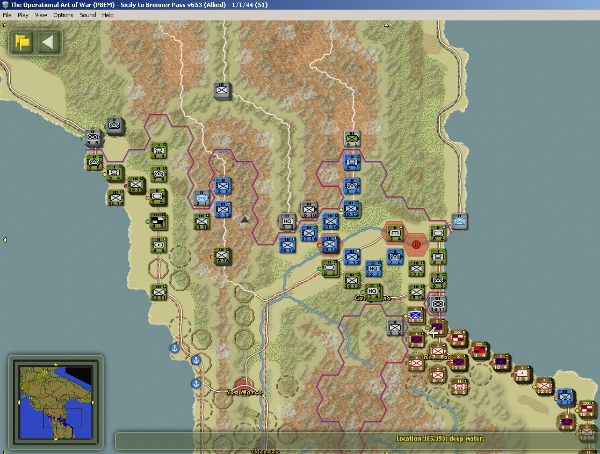The image size is (600, 454).
Task: Select the green HQ 12-6 unit
Action: [372, 291]
